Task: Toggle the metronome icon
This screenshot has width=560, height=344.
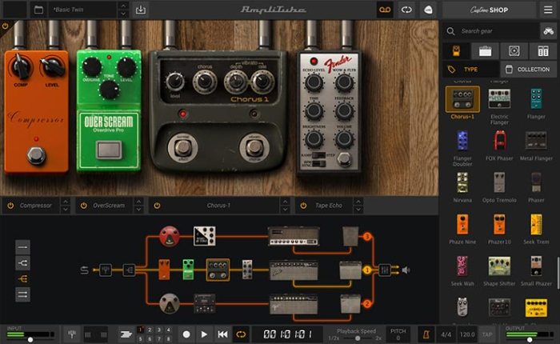Action: 426,334
